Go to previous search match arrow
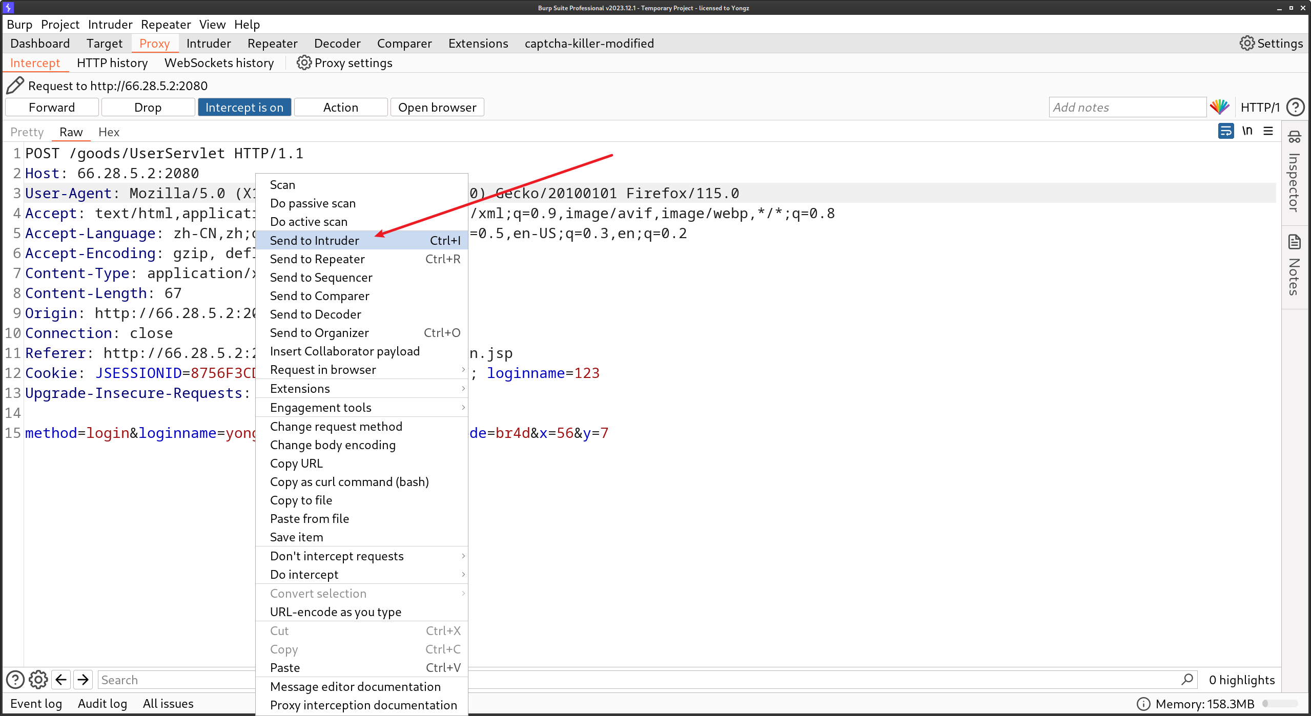 pyautogui.click(x=61, y=680)
